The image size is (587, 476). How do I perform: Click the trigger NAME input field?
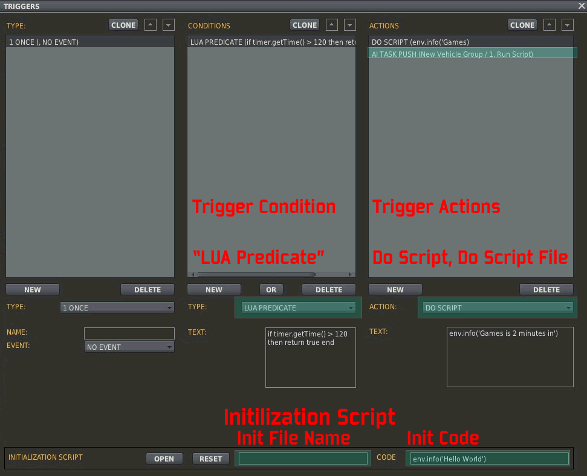(x=129, y=333)
